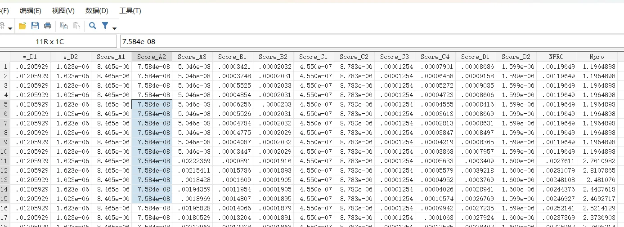Viewport: 624px width, 227px height.
Task: Click Score_C4 value .0001063
Action: click(435, 218)
